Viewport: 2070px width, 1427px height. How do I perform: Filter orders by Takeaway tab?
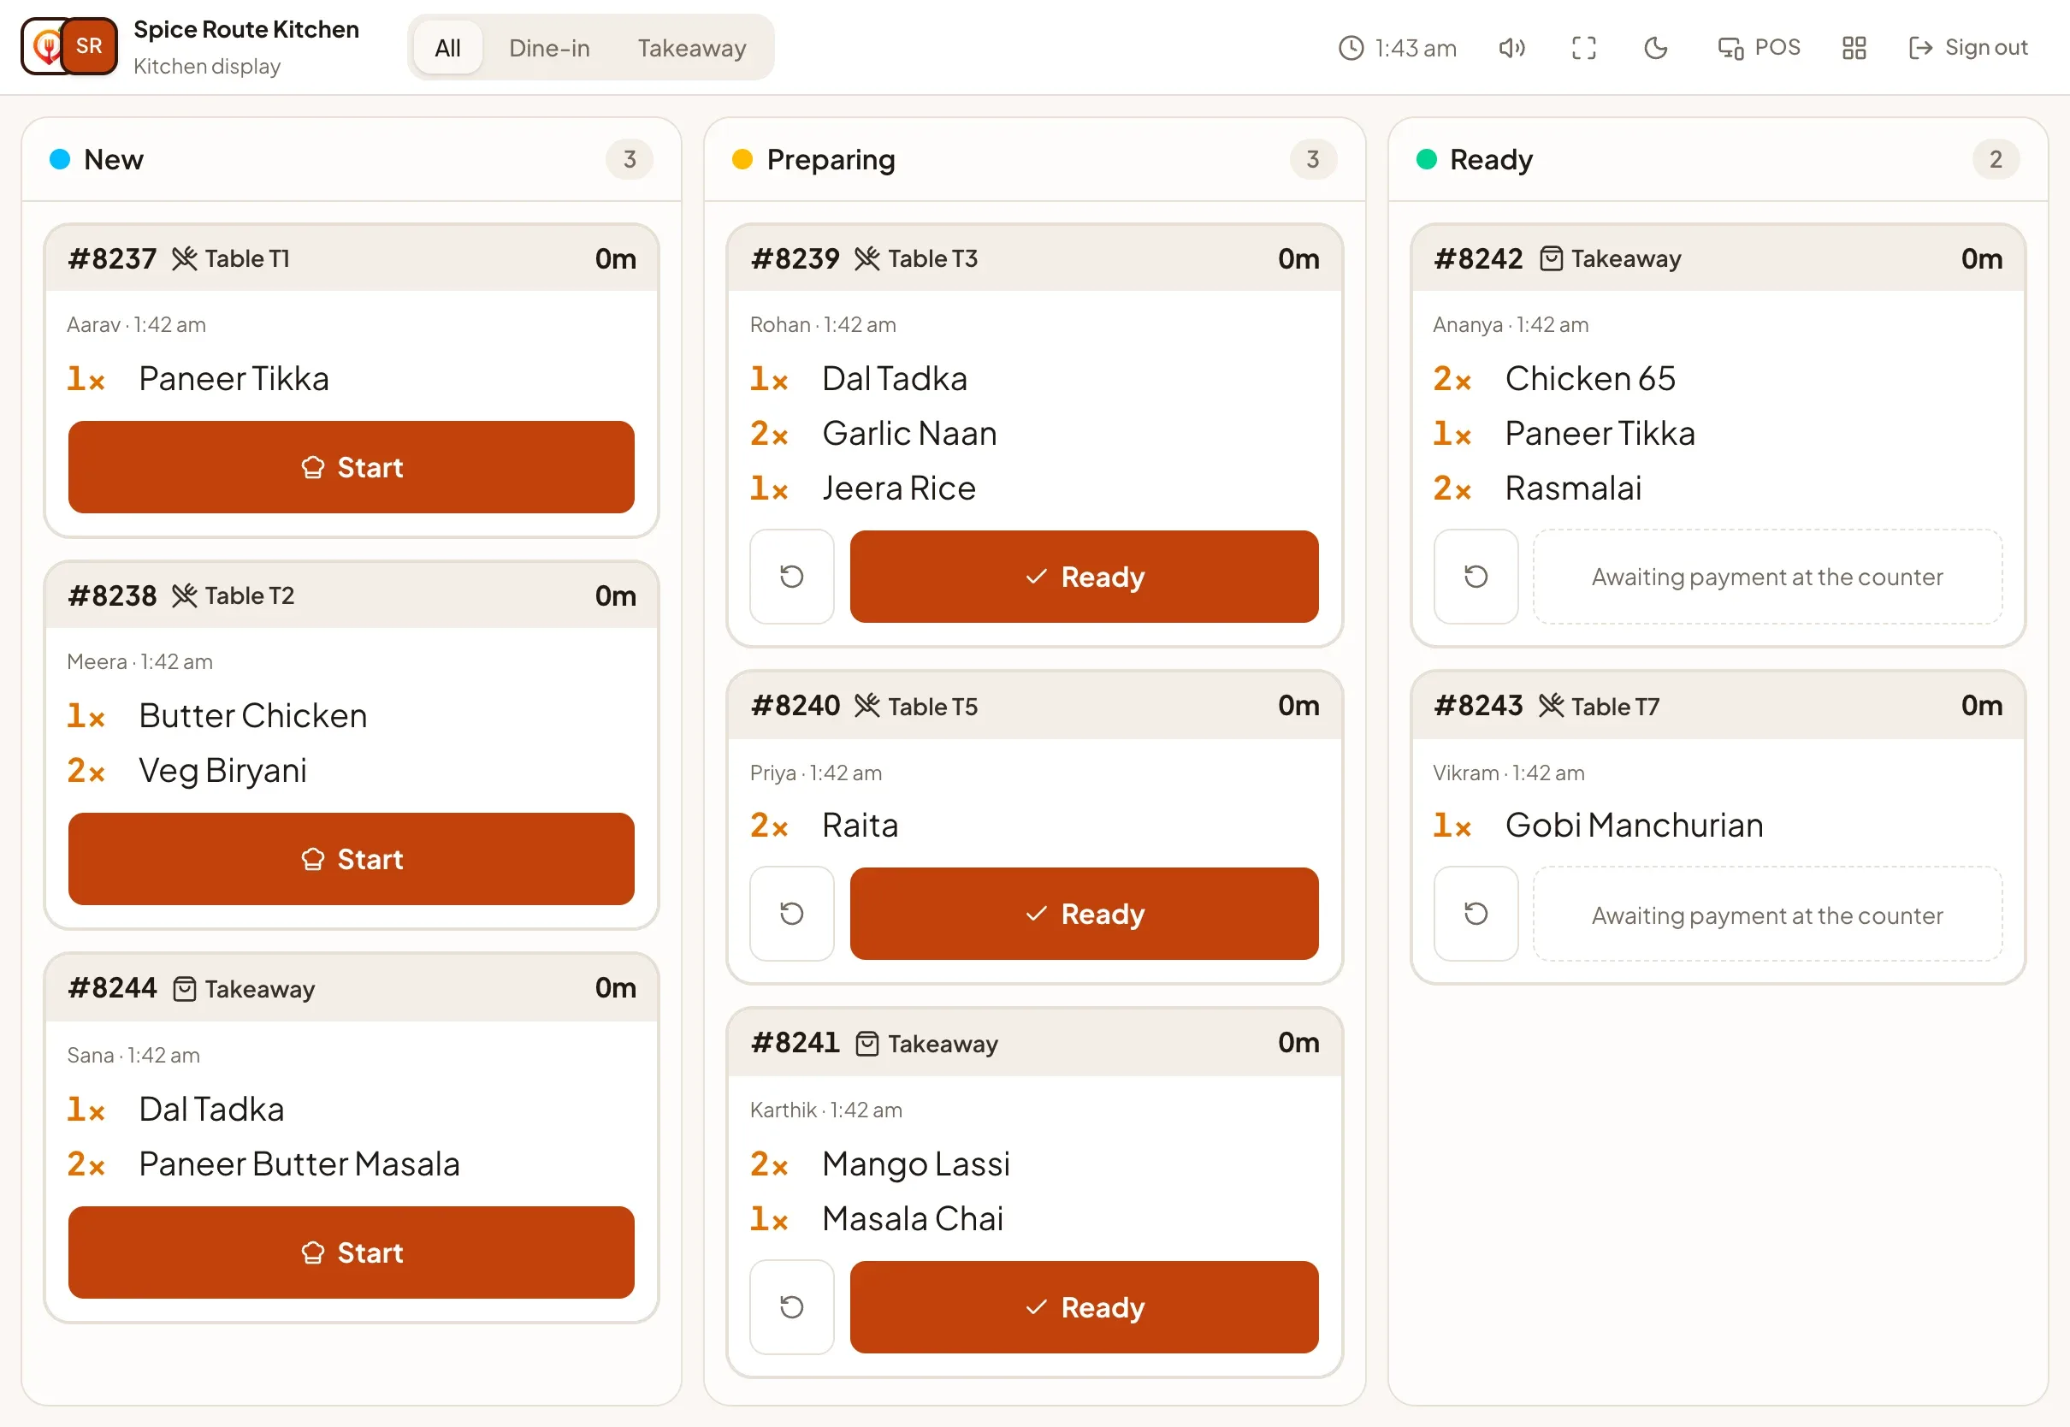click(x=691, y=47)
